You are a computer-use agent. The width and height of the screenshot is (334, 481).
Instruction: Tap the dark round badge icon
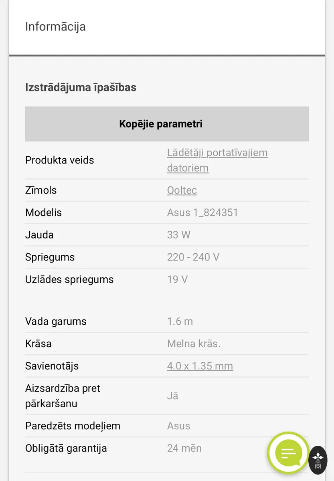coord(318,460)
